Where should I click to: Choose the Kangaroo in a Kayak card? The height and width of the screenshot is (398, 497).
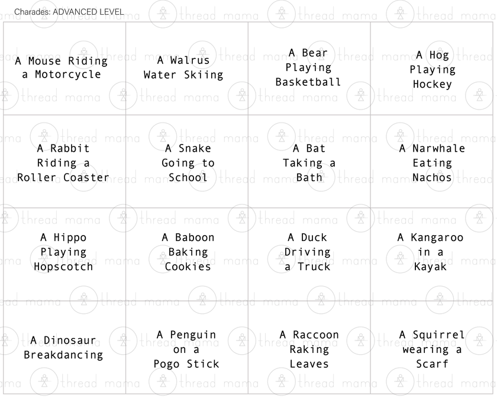click(x=431, y=252)
